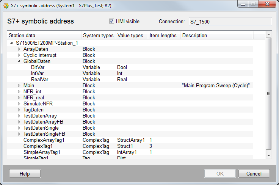The image size is (279, 185).
Task: Expand the ArrayDaten block
Action: (19, 49)
